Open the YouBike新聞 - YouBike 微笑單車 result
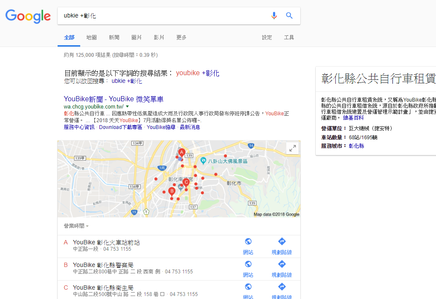 coord(113,99)
